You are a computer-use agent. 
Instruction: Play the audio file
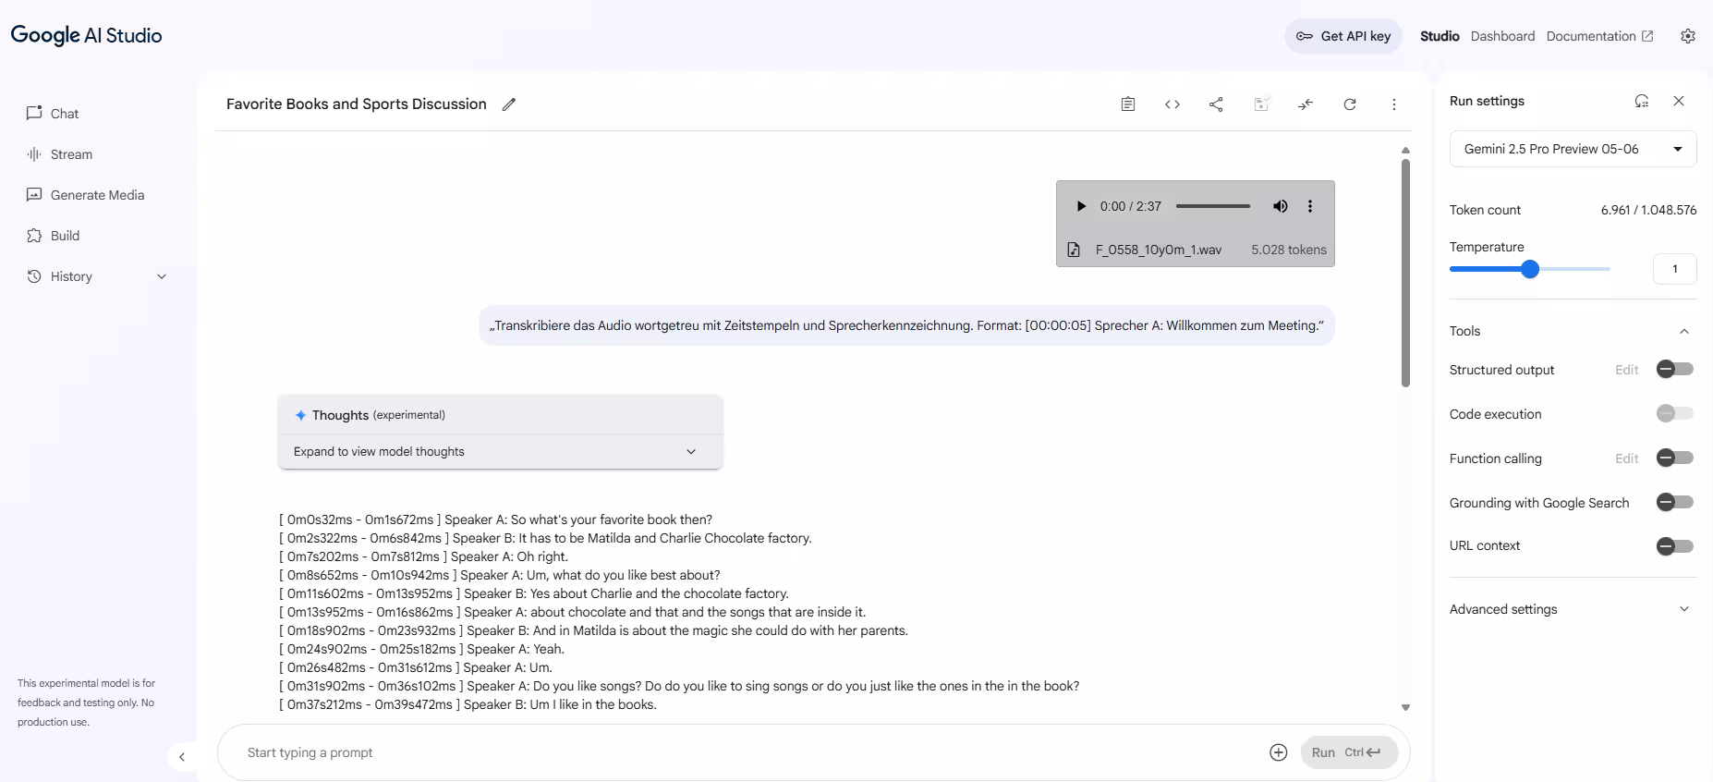[x=1081, y=206]
